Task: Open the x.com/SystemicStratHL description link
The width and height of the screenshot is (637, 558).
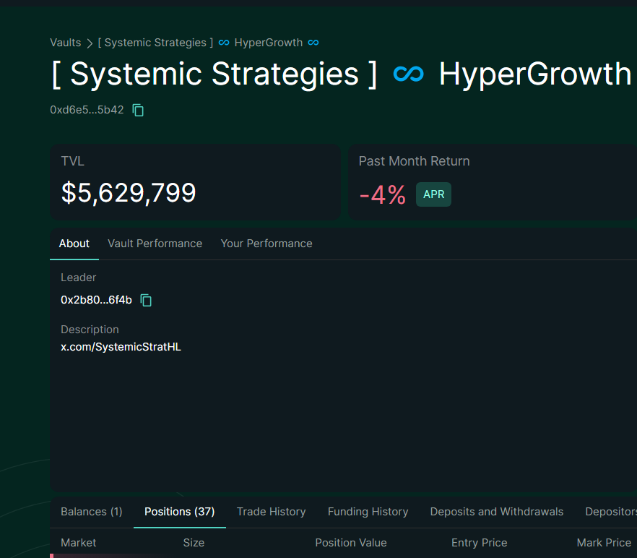Action: [121, 347]
